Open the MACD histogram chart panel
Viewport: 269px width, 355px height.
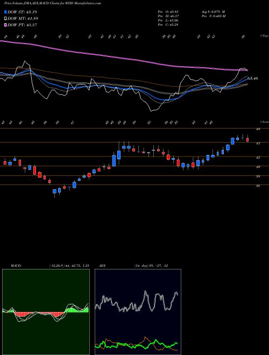pos(46,312)
